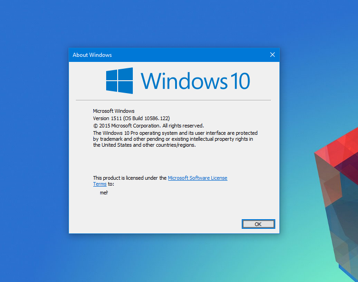358x282 pixels.
Task: Click the United States and other countries/regions line
Action: point(144,145)
